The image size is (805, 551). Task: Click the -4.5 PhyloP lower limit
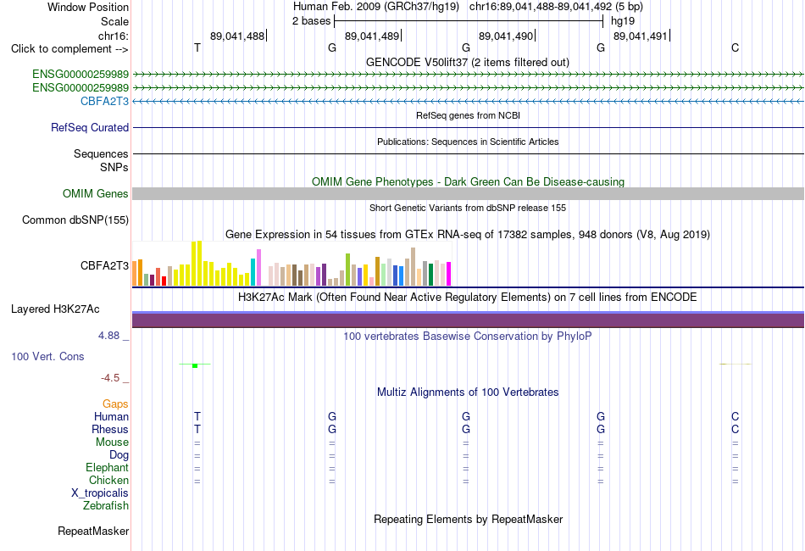110,378
